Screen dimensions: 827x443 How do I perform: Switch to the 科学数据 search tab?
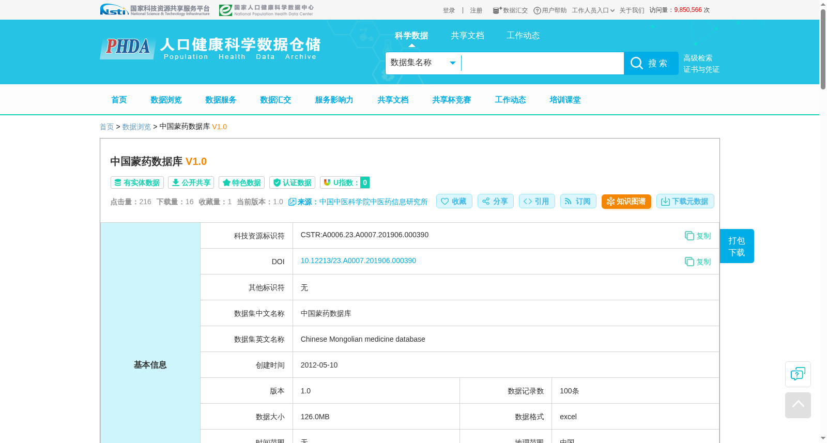pyautogui.click(x=411, y=36)
